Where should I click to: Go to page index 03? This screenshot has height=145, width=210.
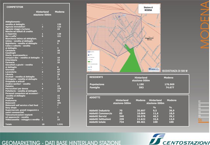[199, 109]
